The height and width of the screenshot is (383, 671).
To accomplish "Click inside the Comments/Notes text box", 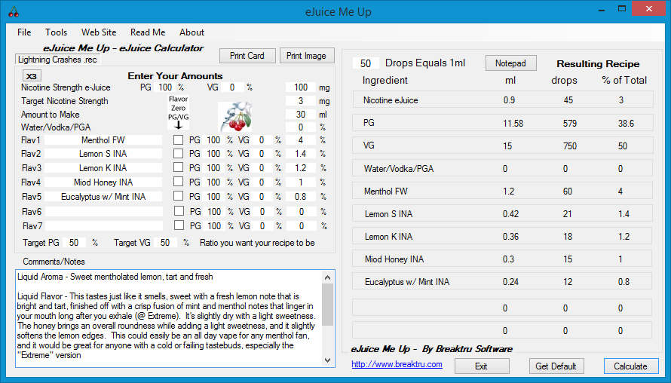I will pos(169,318).
